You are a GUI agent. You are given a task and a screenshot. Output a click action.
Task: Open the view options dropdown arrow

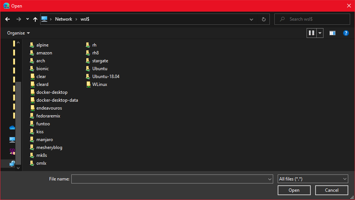(320, 33)
